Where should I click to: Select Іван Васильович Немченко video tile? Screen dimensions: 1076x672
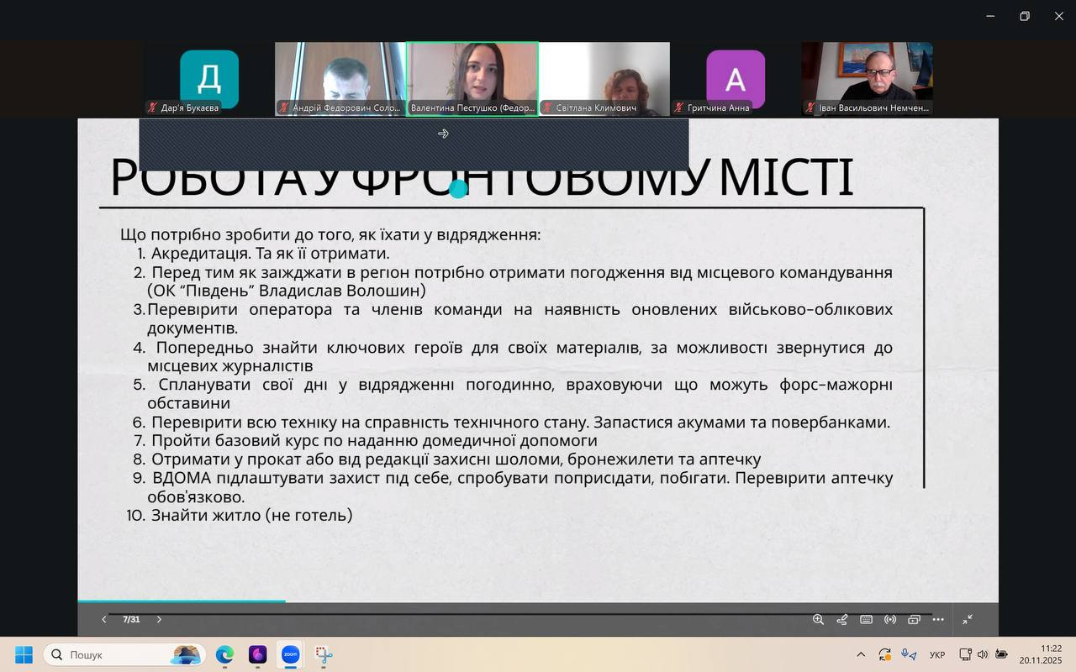pyautogui.click(x=868, y=79)
